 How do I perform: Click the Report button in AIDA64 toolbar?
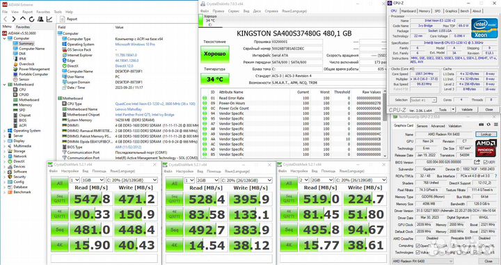pos(69,19)
